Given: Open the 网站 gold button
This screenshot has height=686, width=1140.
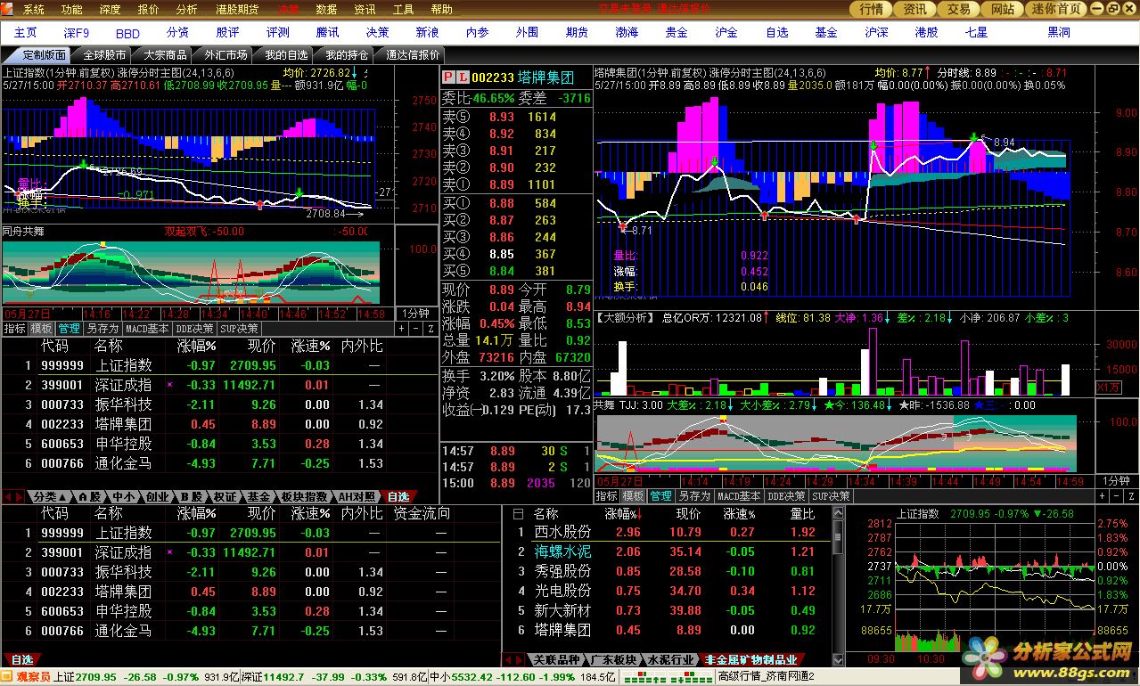Looking at the screenshot, I should click(1003, 9).
